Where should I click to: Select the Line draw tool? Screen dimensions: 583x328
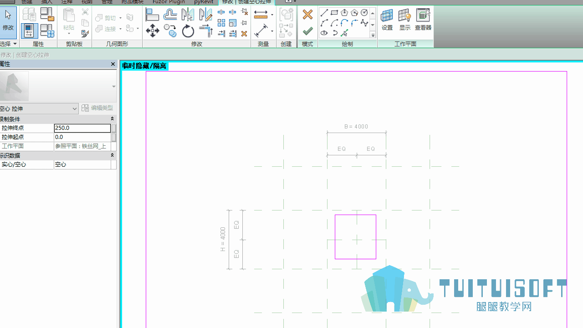(324, 13)
